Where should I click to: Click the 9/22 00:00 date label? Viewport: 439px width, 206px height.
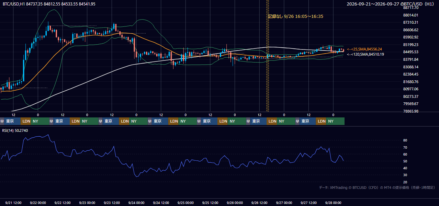pyautogui.click(x=38, y=203)
